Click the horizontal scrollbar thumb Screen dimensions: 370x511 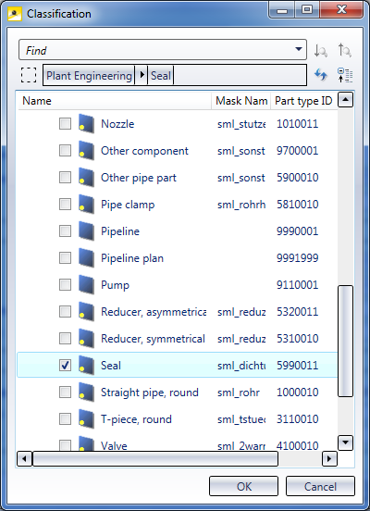155,458
